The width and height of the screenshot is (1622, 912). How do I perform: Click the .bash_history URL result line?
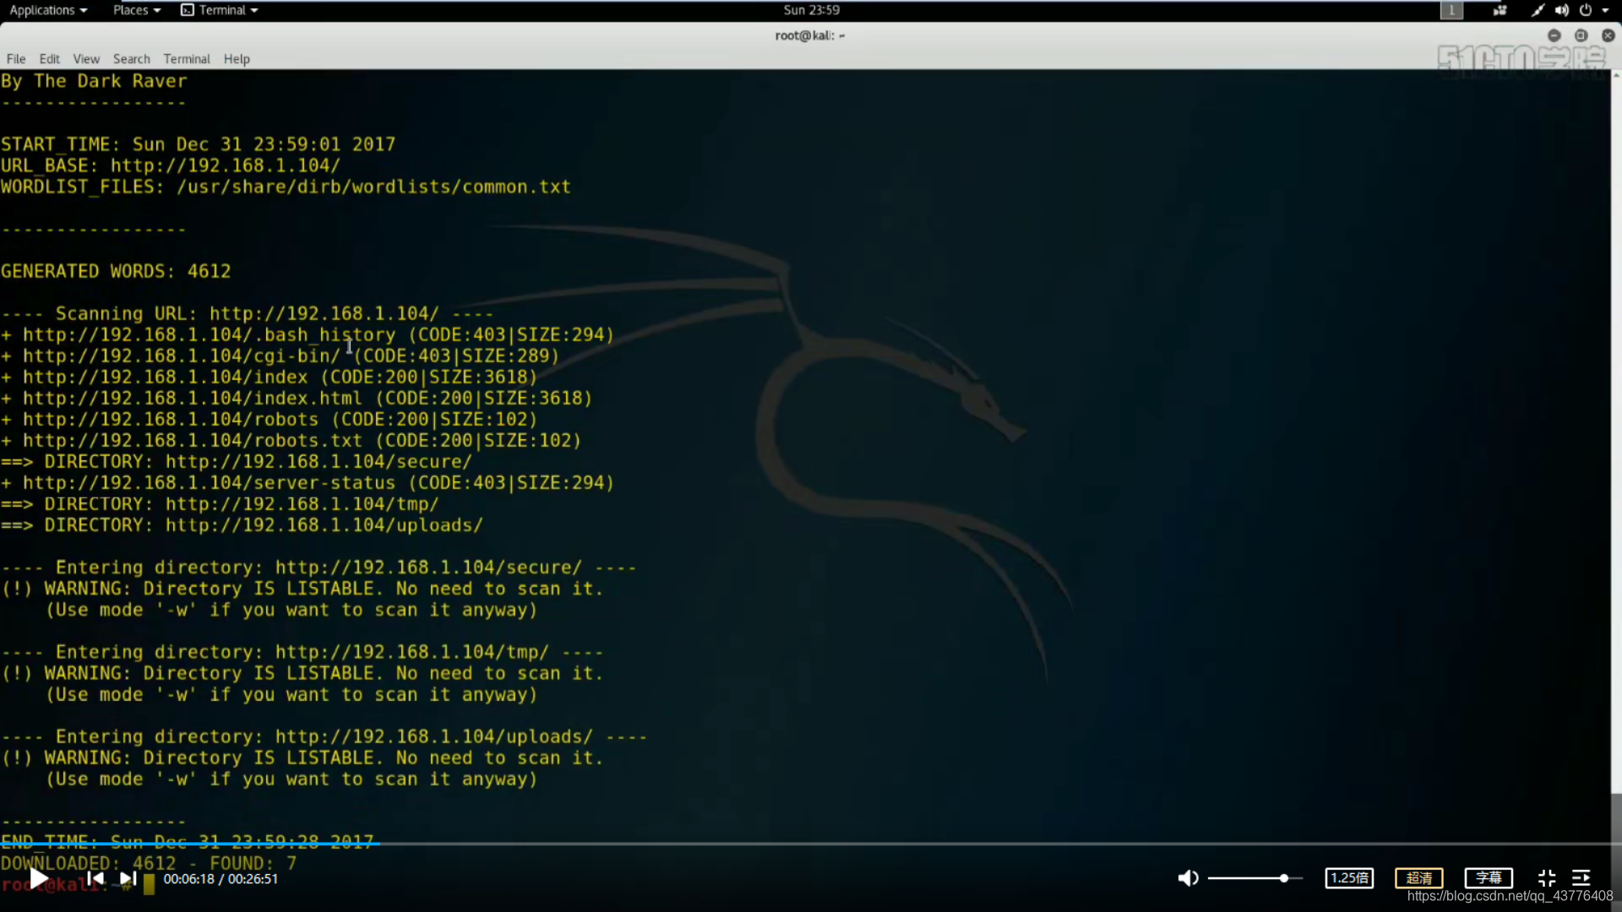308,335
